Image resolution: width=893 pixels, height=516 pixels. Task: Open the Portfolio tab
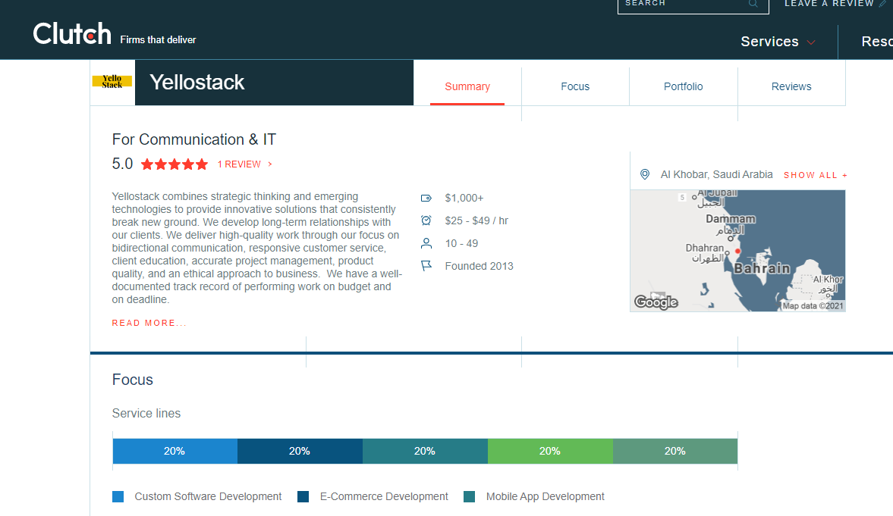(x=684, y=86)
